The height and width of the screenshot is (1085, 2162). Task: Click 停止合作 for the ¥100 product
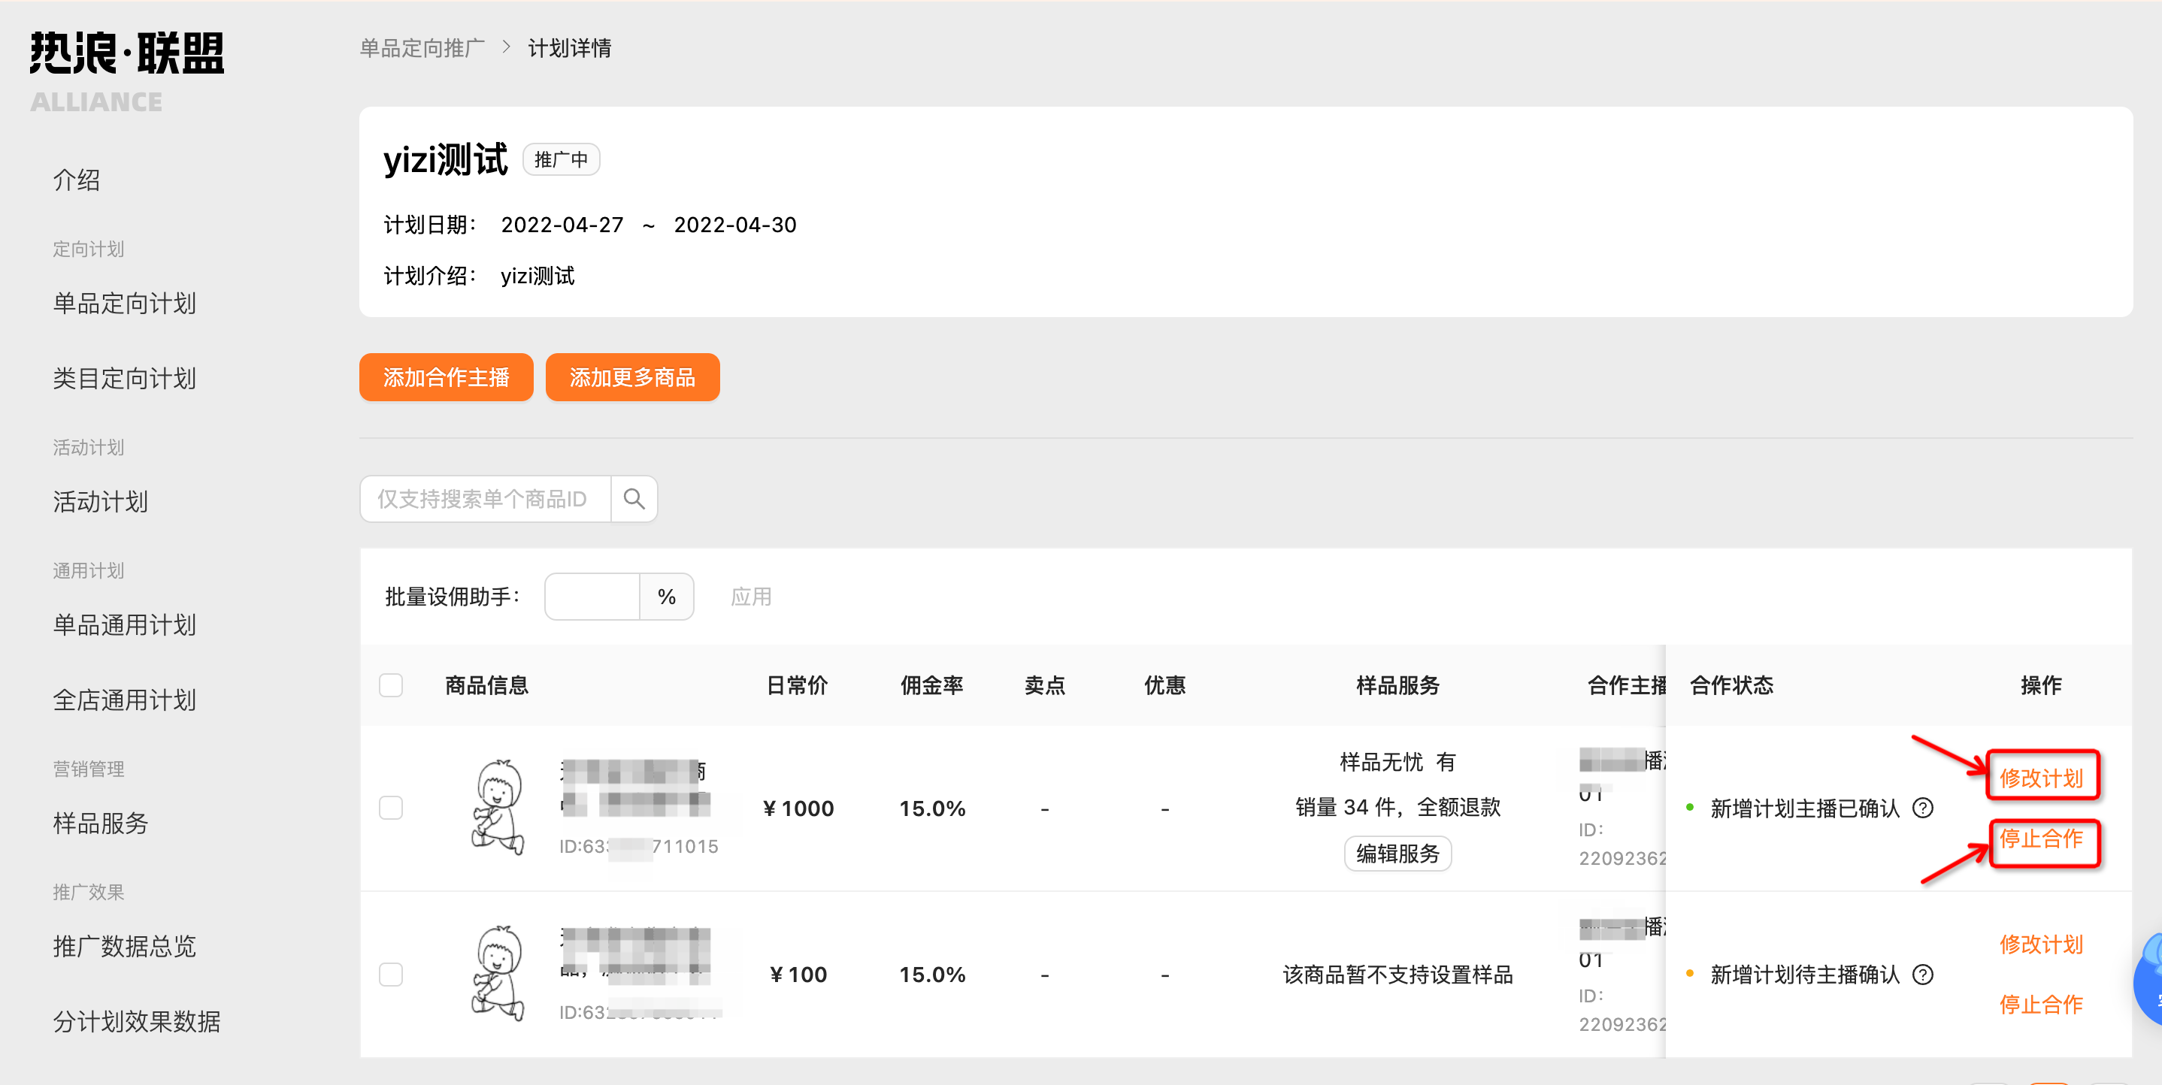point(2041,1005)
